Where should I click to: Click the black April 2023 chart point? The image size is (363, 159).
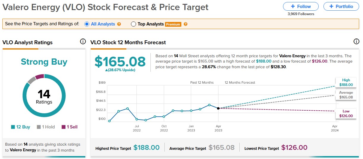point(218,108)
